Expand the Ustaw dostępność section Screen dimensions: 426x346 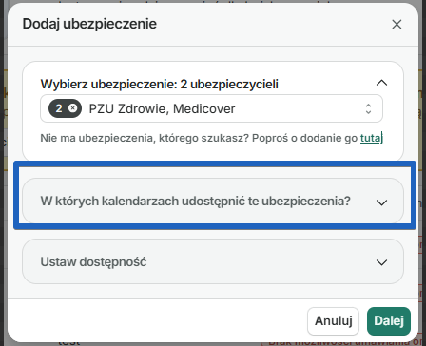(x=213, y=261)
